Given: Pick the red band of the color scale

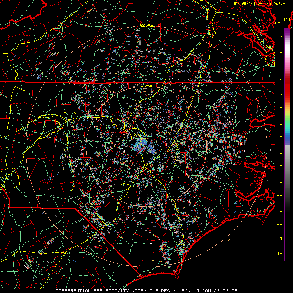Looking at the screenshot, I should click(287, 88).
